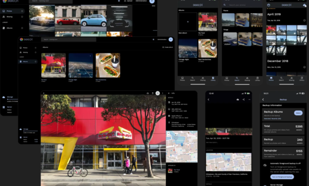Select Sharing tab in the library phone screen

(203, 79)
